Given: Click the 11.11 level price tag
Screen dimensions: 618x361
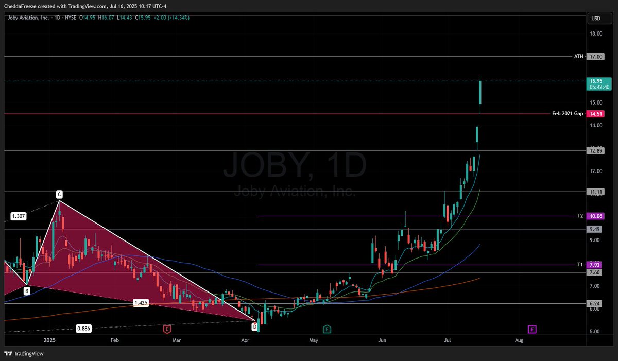Looking at the screenshot, I should point(596,192).
